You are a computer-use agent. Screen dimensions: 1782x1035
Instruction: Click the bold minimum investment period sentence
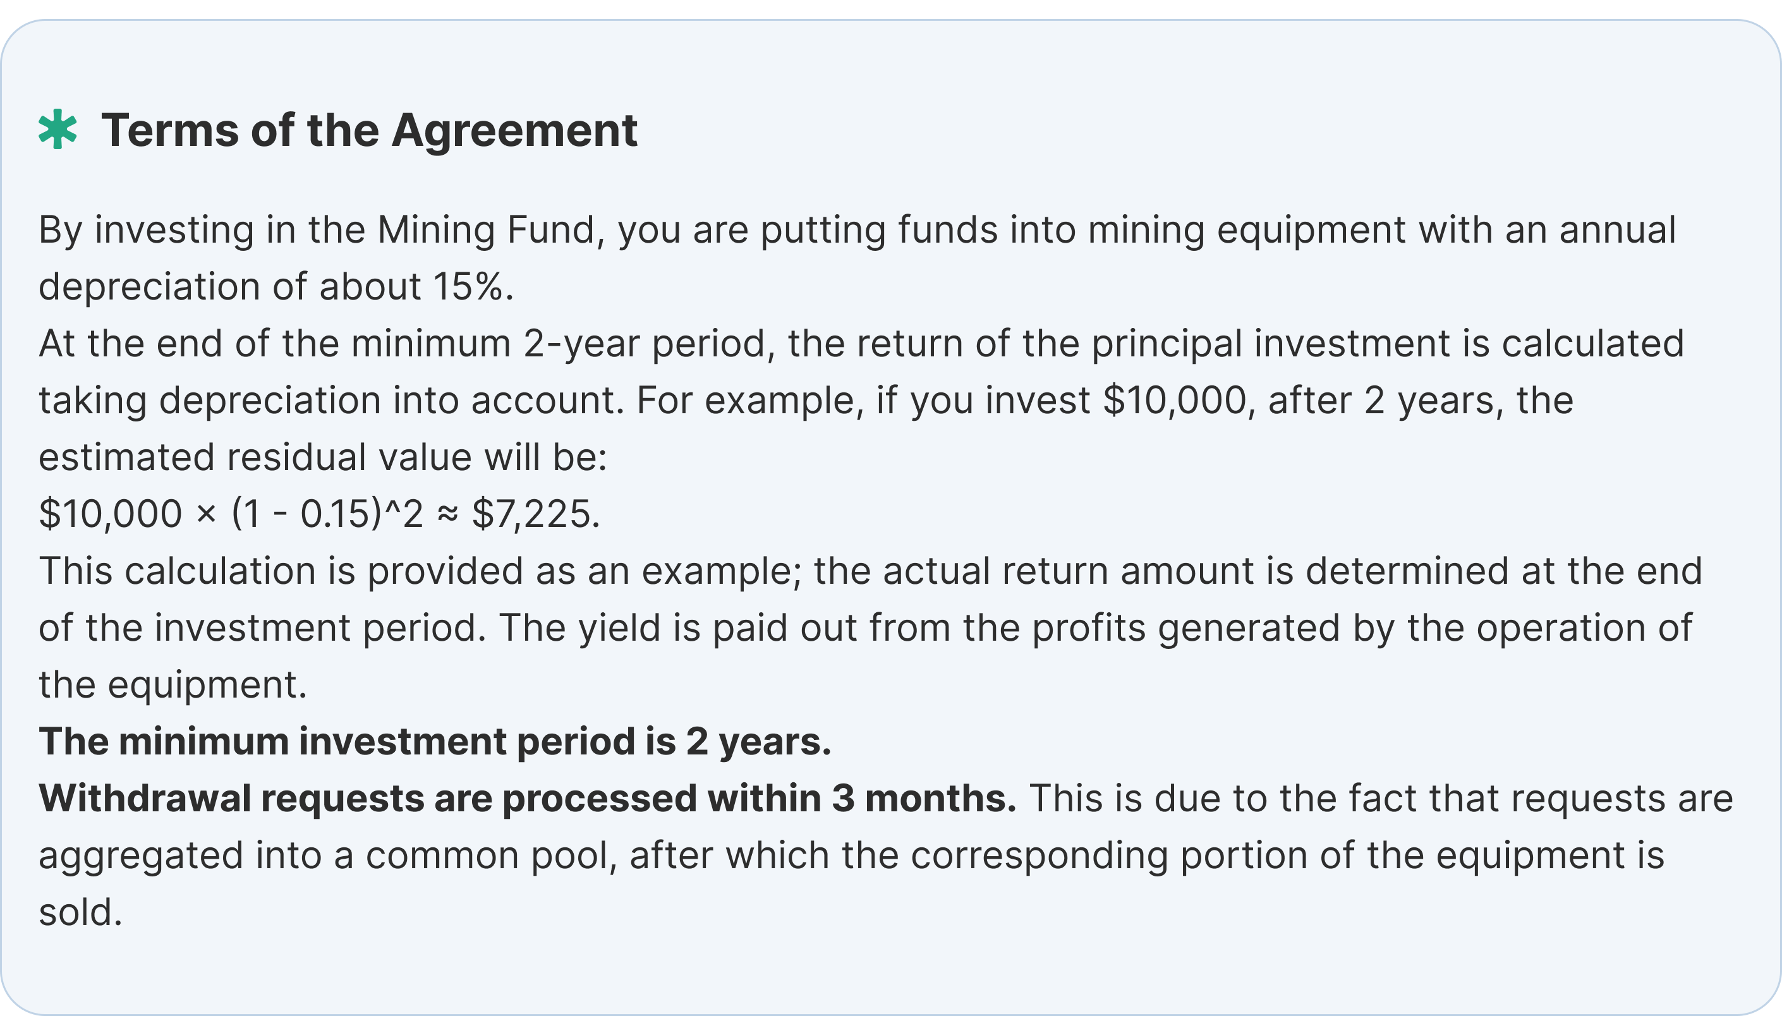[x=435, y=742]
